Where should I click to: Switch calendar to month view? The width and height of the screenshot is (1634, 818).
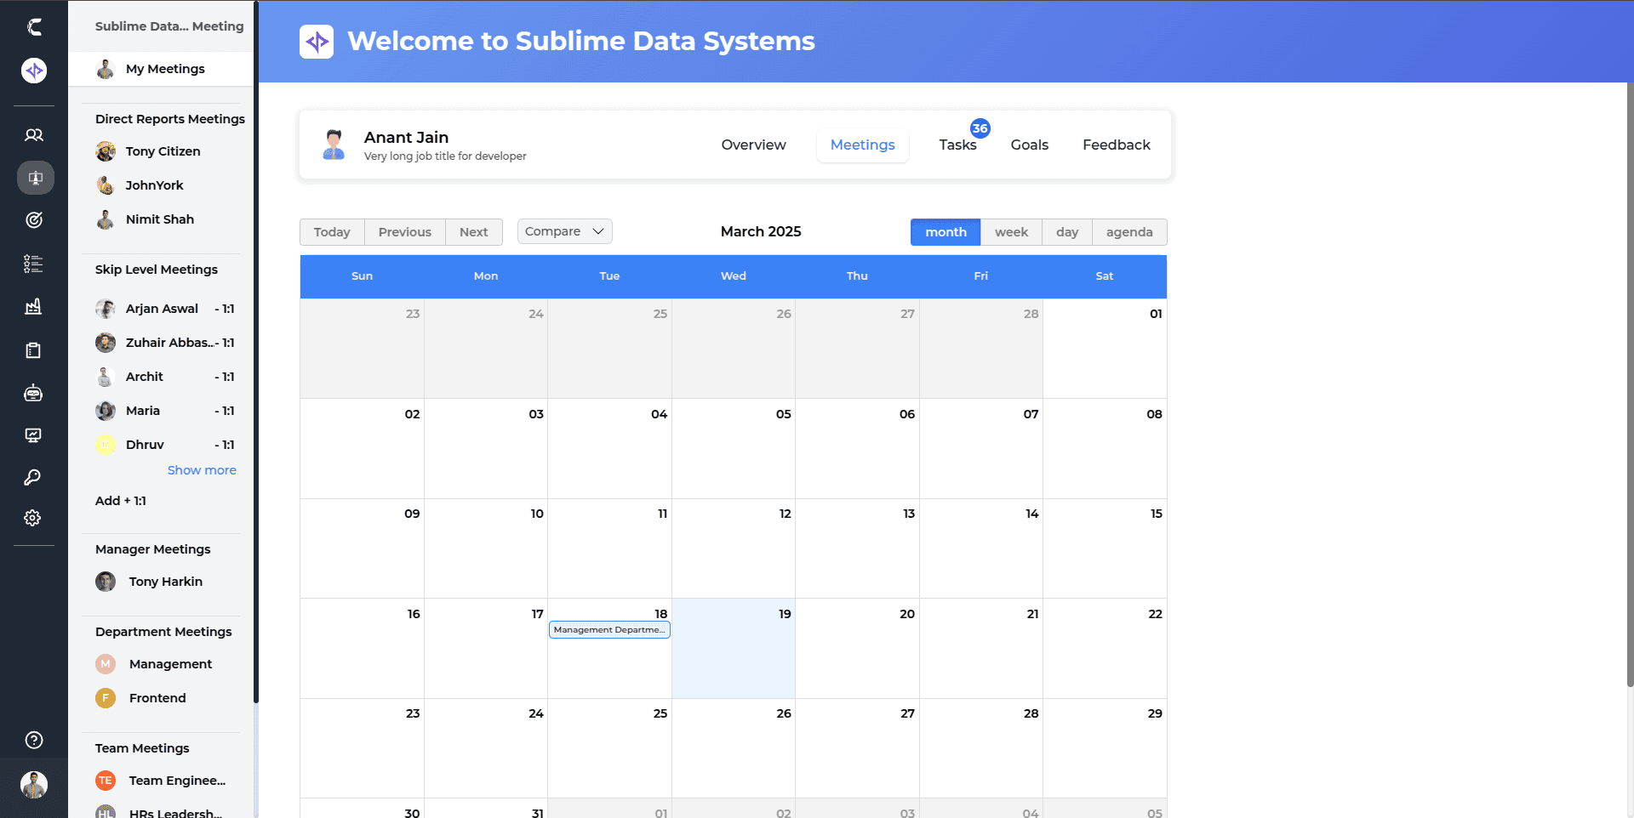[x=946, y=232]
